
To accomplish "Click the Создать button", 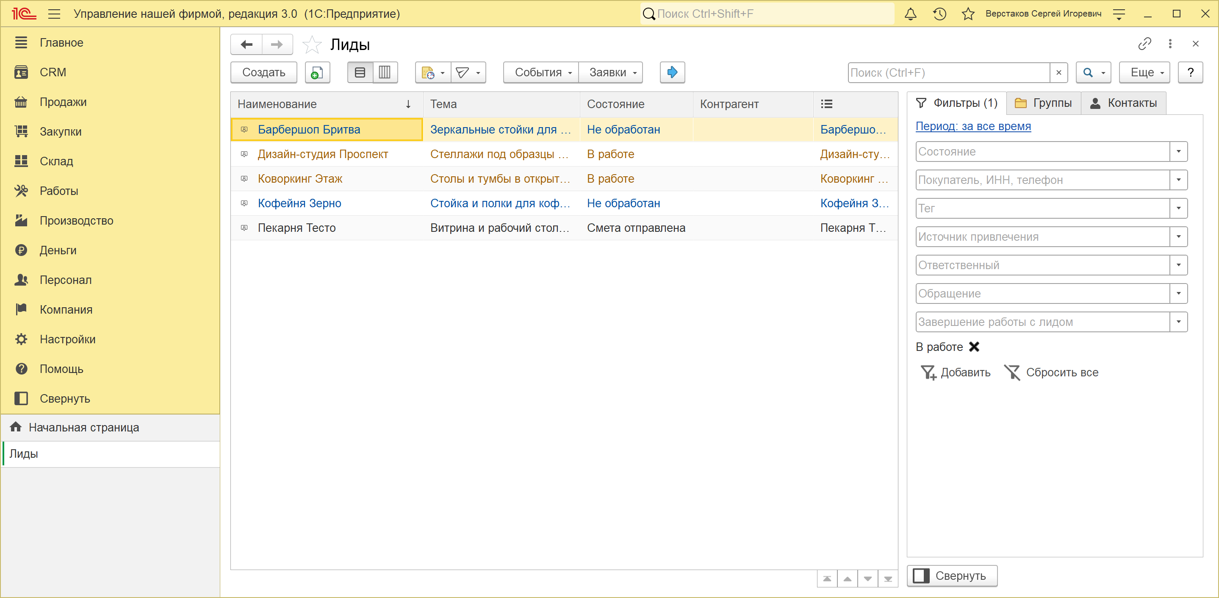I will (263, 72).
